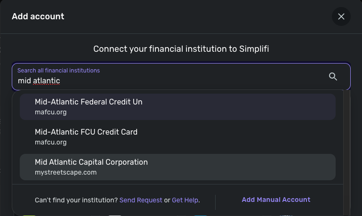
Task: Click the "Add account" dialog title
Action: coord(38,16)
